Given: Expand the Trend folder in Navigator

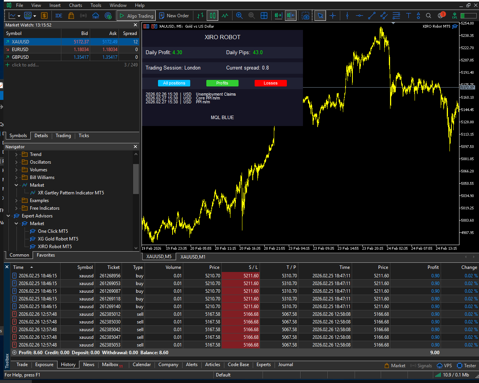Looking at the screenshot, I should coord(16,154).
